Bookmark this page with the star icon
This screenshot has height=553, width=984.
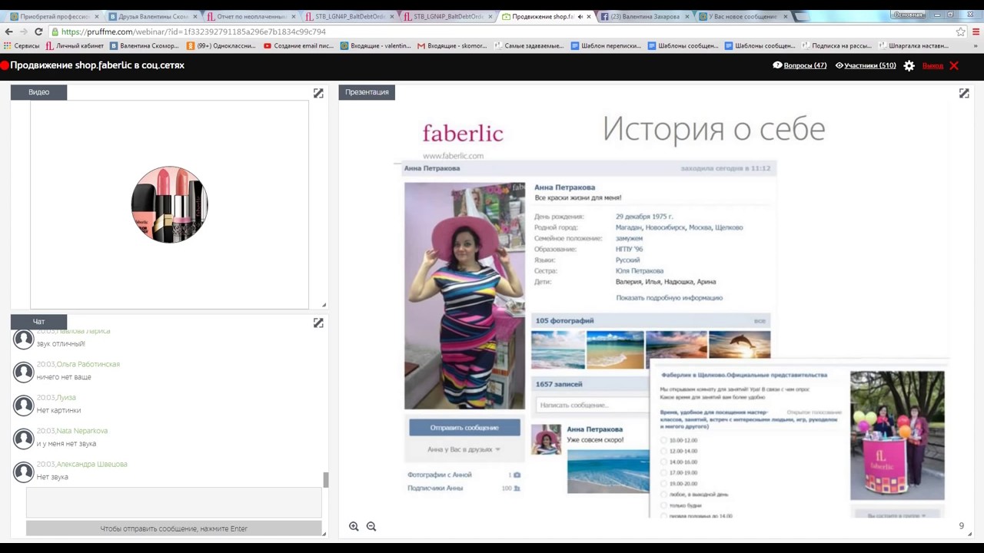(960, 31)
